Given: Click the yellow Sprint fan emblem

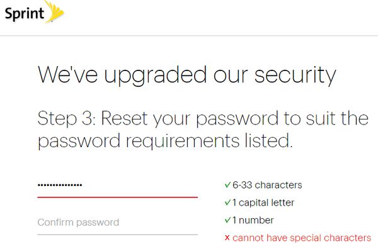Looking at the screenshot, I should click(54, 11).
